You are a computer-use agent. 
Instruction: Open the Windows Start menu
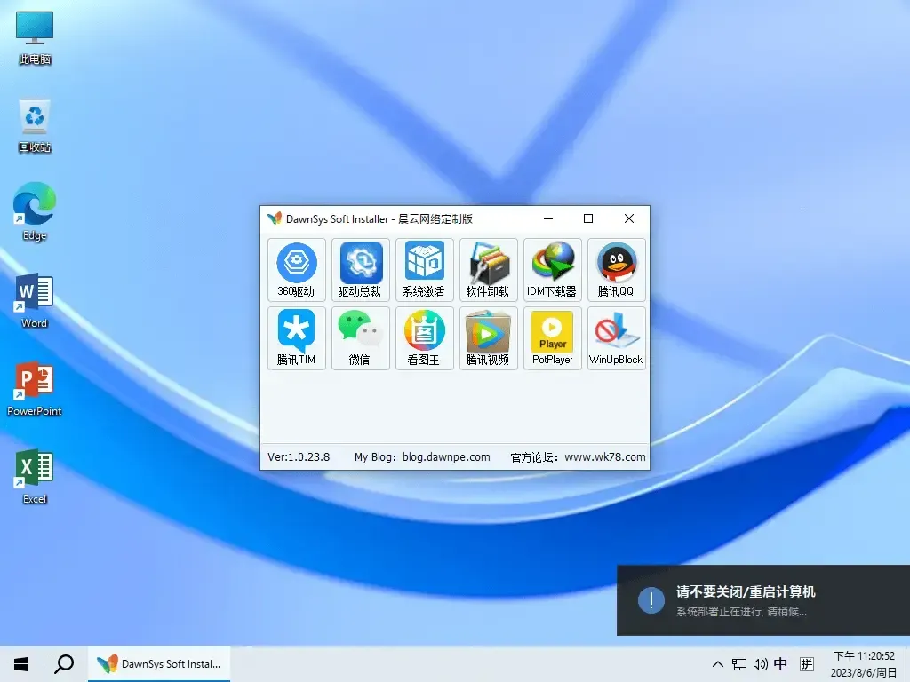tap(20, 663)
